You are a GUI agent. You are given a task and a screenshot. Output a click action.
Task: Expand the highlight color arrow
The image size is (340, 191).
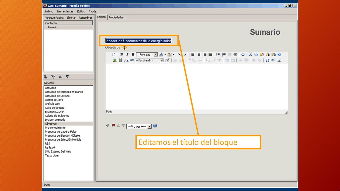click(173, 55)
